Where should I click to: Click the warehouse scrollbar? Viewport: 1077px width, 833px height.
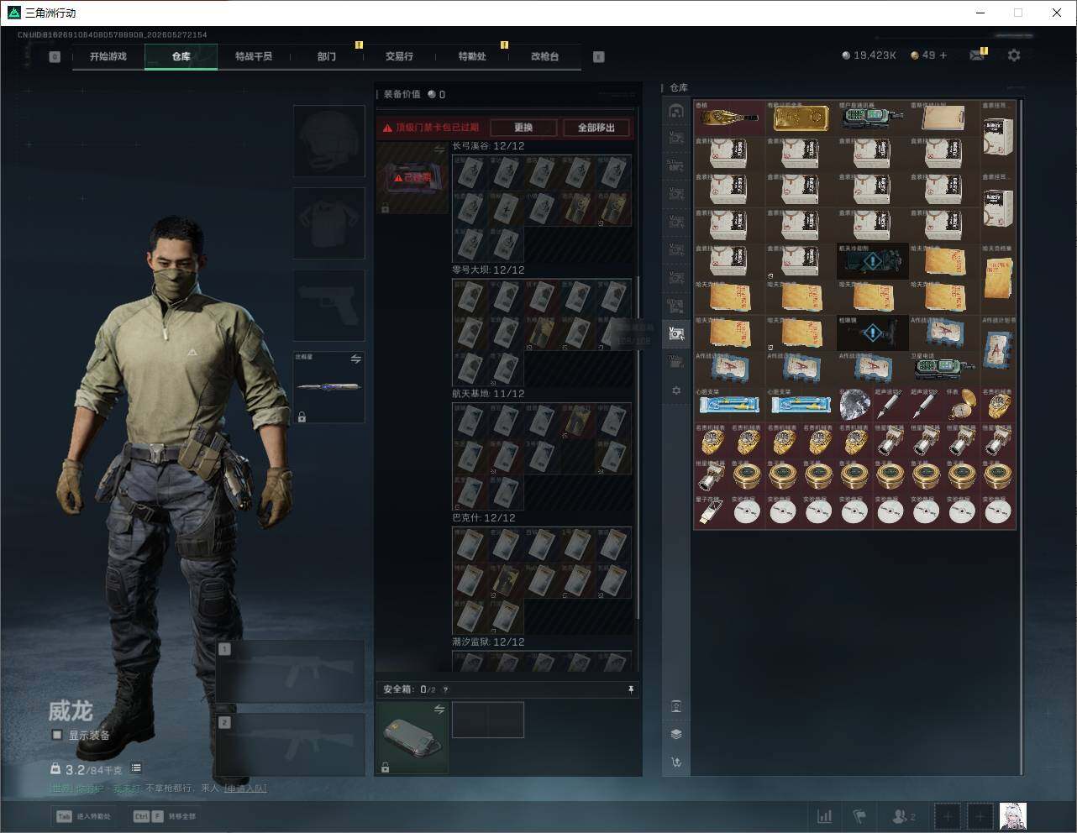1021,437
